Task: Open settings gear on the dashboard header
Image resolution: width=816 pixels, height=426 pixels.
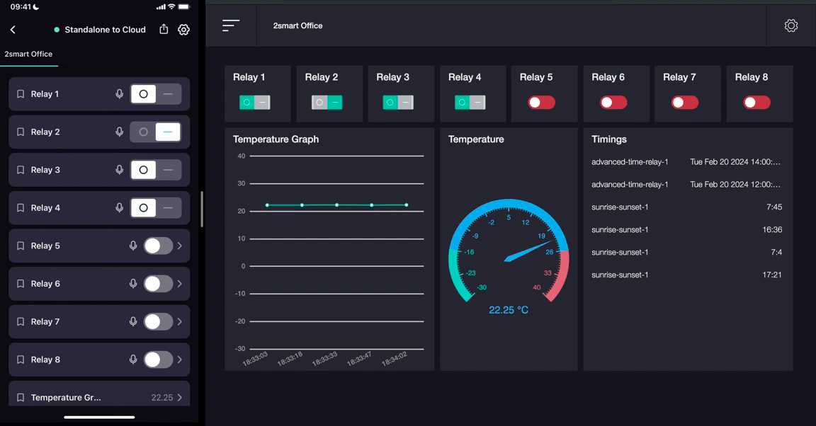Action: pos(791,25)
